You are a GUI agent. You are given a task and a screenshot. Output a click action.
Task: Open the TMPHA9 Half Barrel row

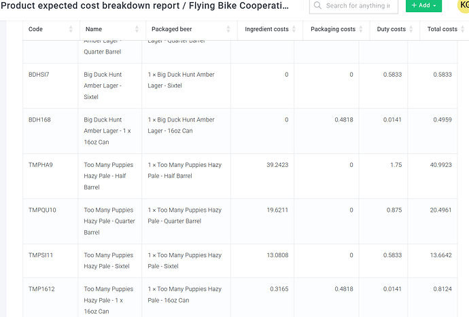[240, 176]
